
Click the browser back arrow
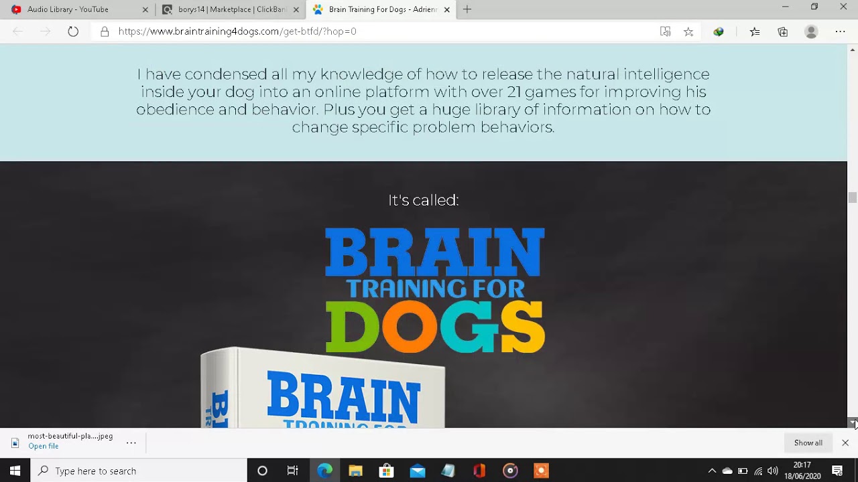[18, 31]
